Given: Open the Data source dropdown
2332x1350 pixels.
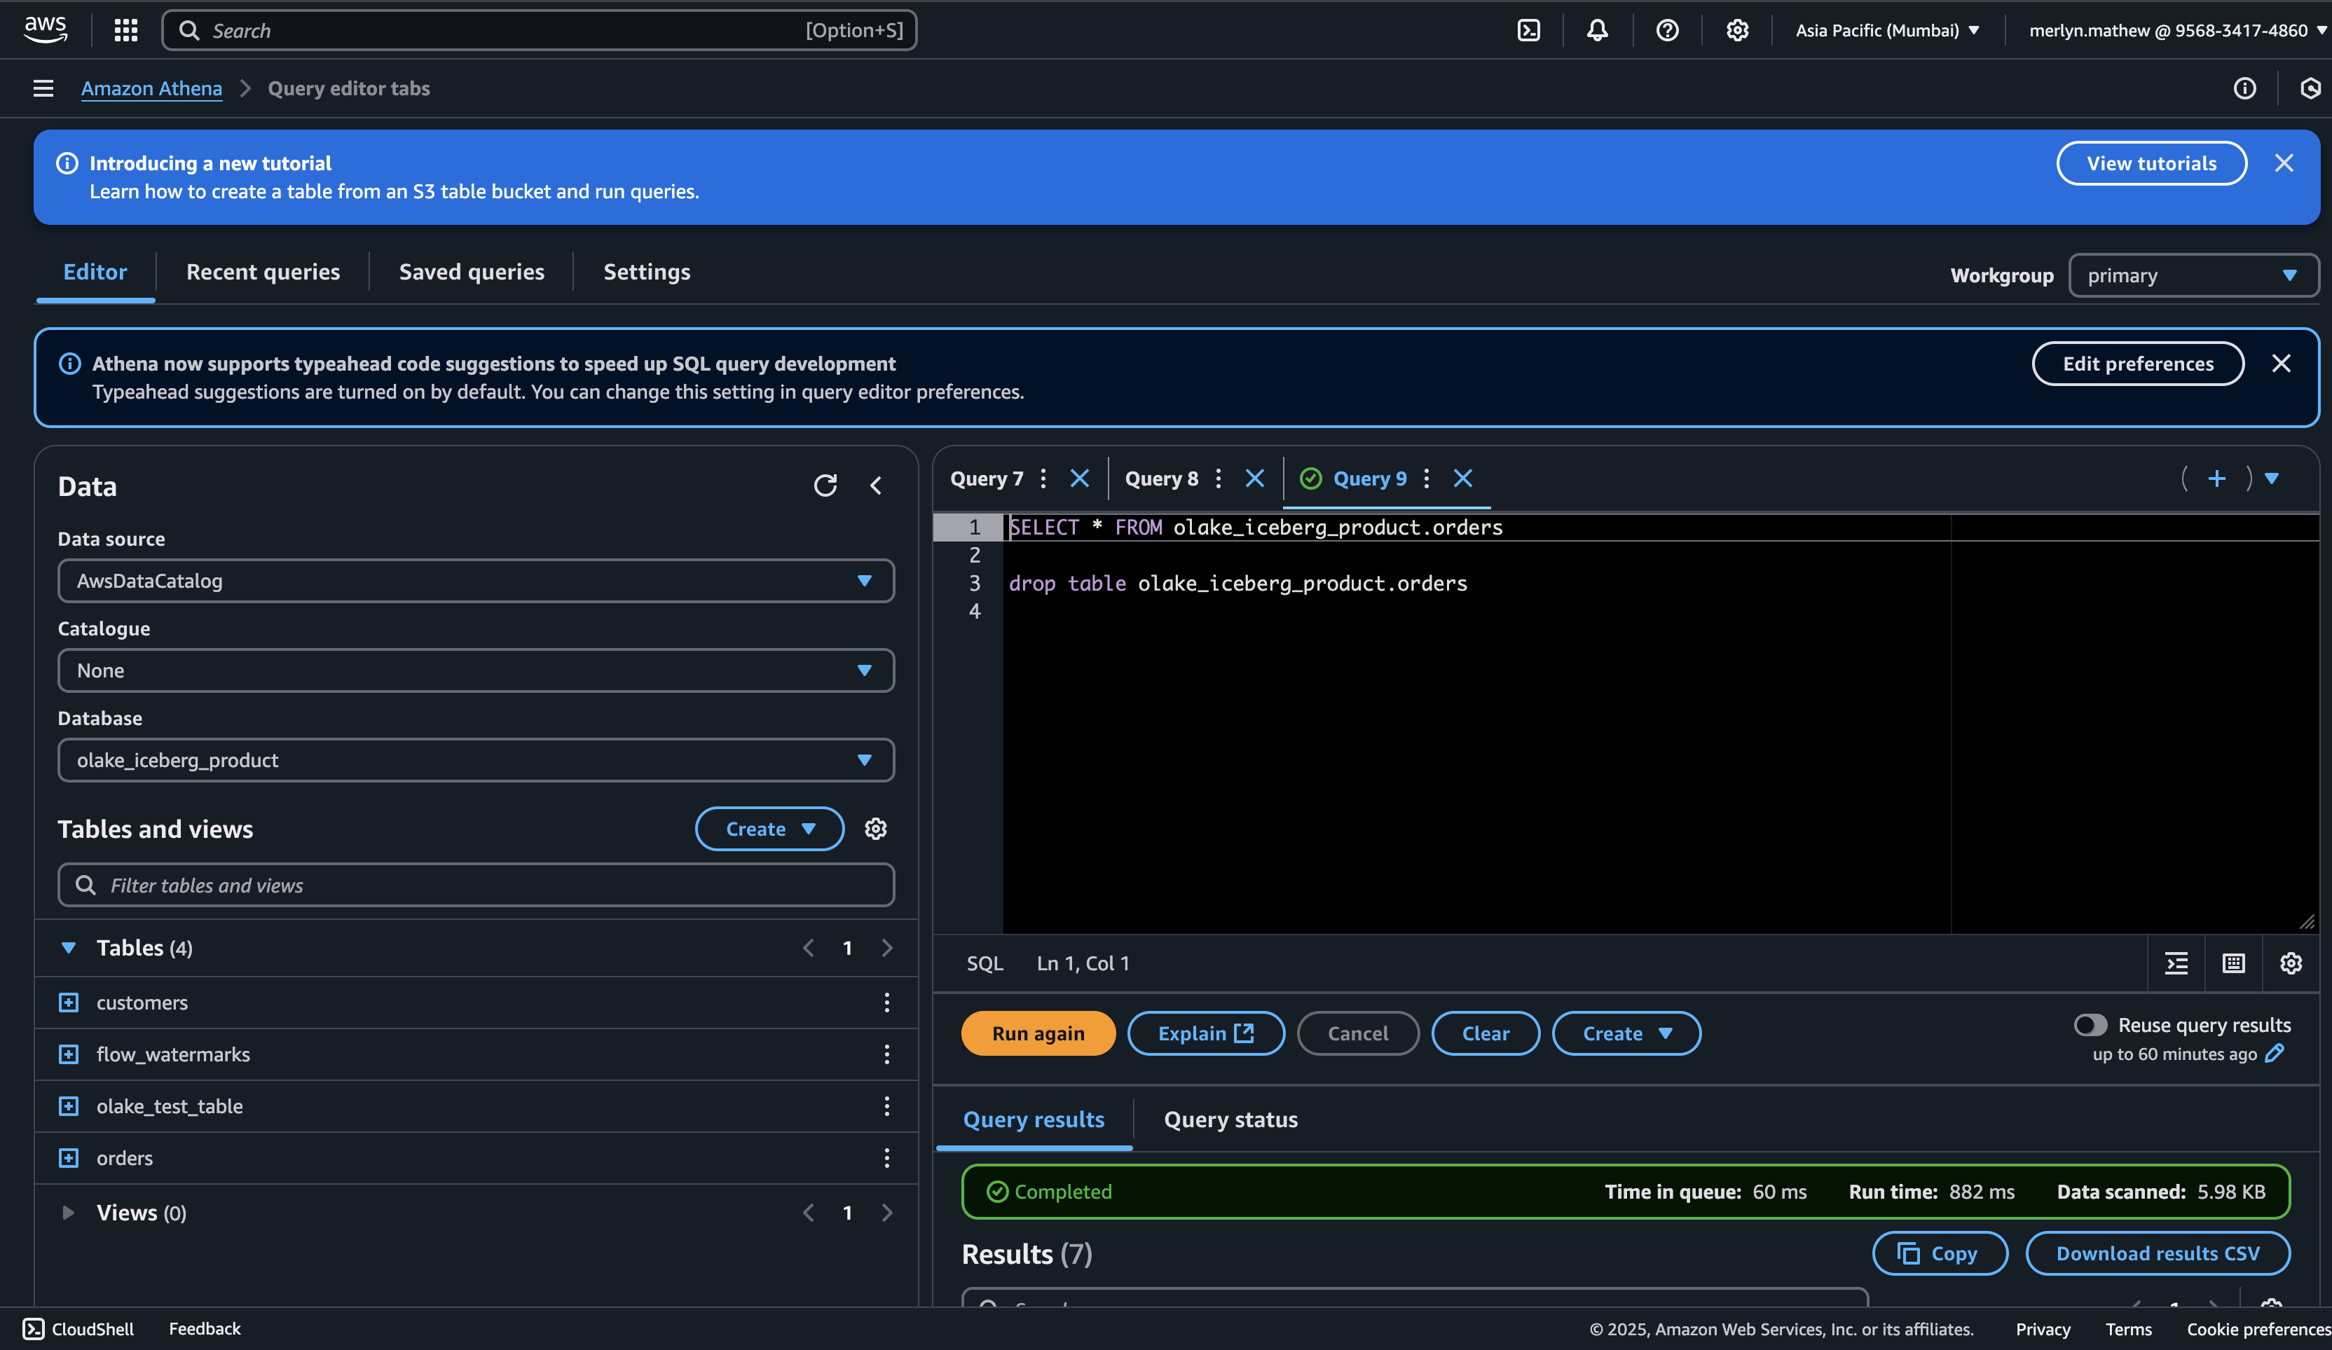Looking at the screenshot, I should pyautogui.click(x=476, y=581).
